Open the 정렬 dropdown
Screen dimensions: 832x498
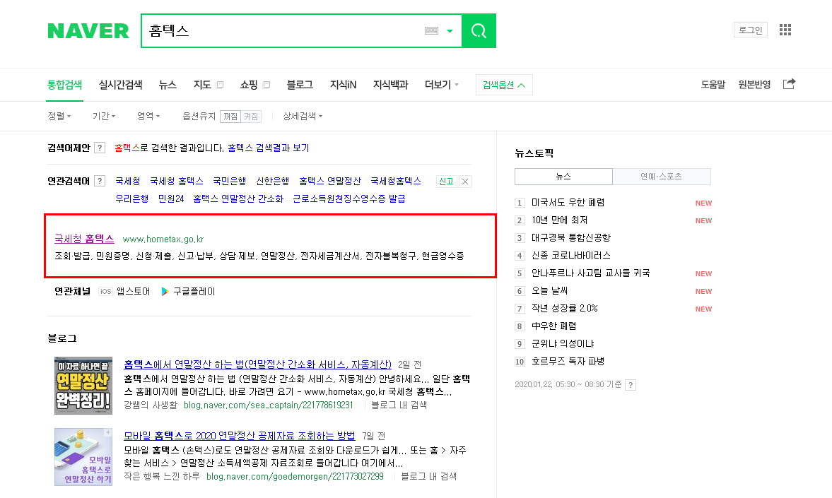click(59, 116)
